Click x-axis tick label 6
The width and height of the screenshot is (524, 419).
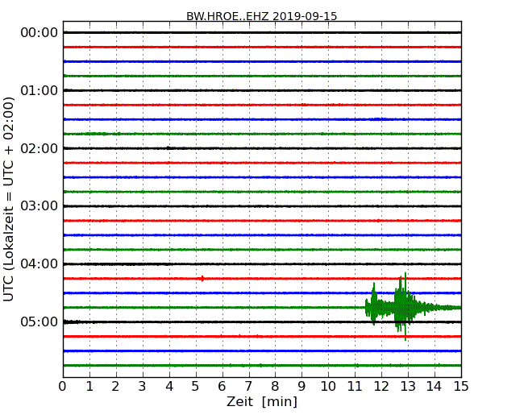222,387
